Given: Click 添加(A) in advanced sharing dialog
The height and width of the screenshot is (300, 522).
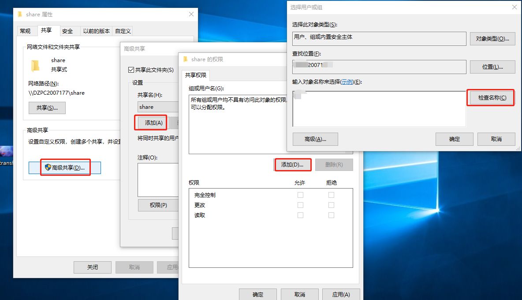Looking at the screenshot, I should click(x=153, y=123).
